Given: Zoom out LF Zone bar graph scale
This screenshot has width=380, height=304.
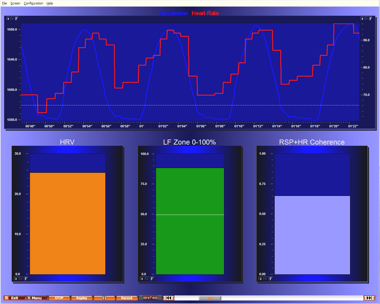Looking at the screenshot, I should coord(147,279).
